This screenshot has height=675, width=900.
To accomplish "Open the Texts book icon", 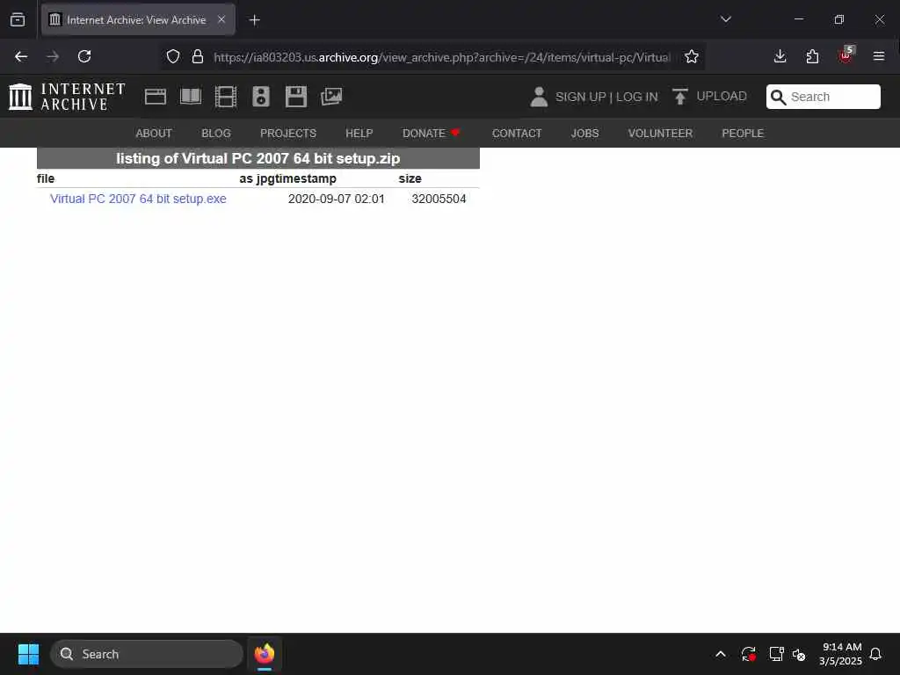I will (x=191, y=97).
